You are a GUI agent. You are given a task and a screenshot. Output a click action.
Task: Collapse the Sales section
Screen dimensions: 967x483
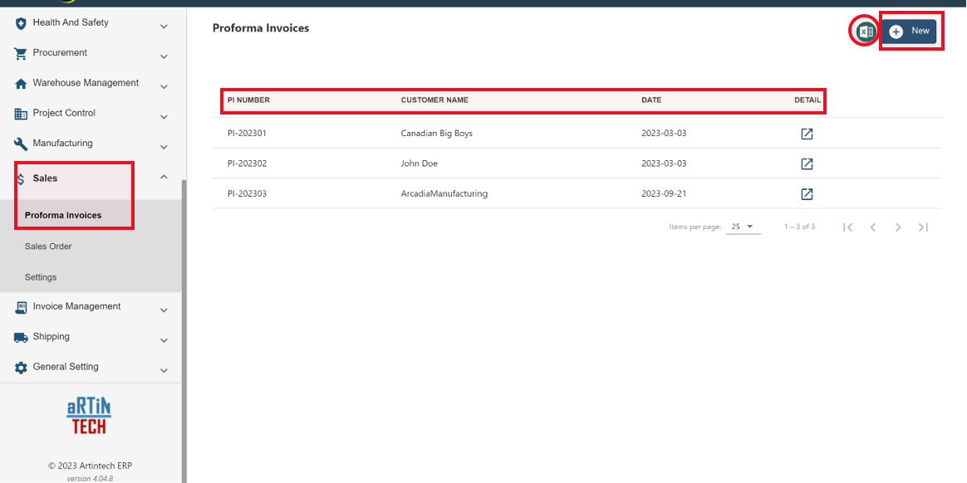[x=164, y=176]
